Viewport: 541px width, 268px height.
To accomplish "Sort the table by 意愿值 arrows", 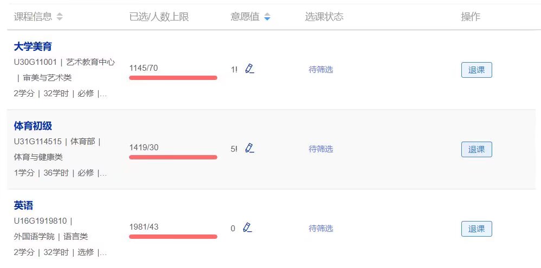I will [x=267, y=17].
